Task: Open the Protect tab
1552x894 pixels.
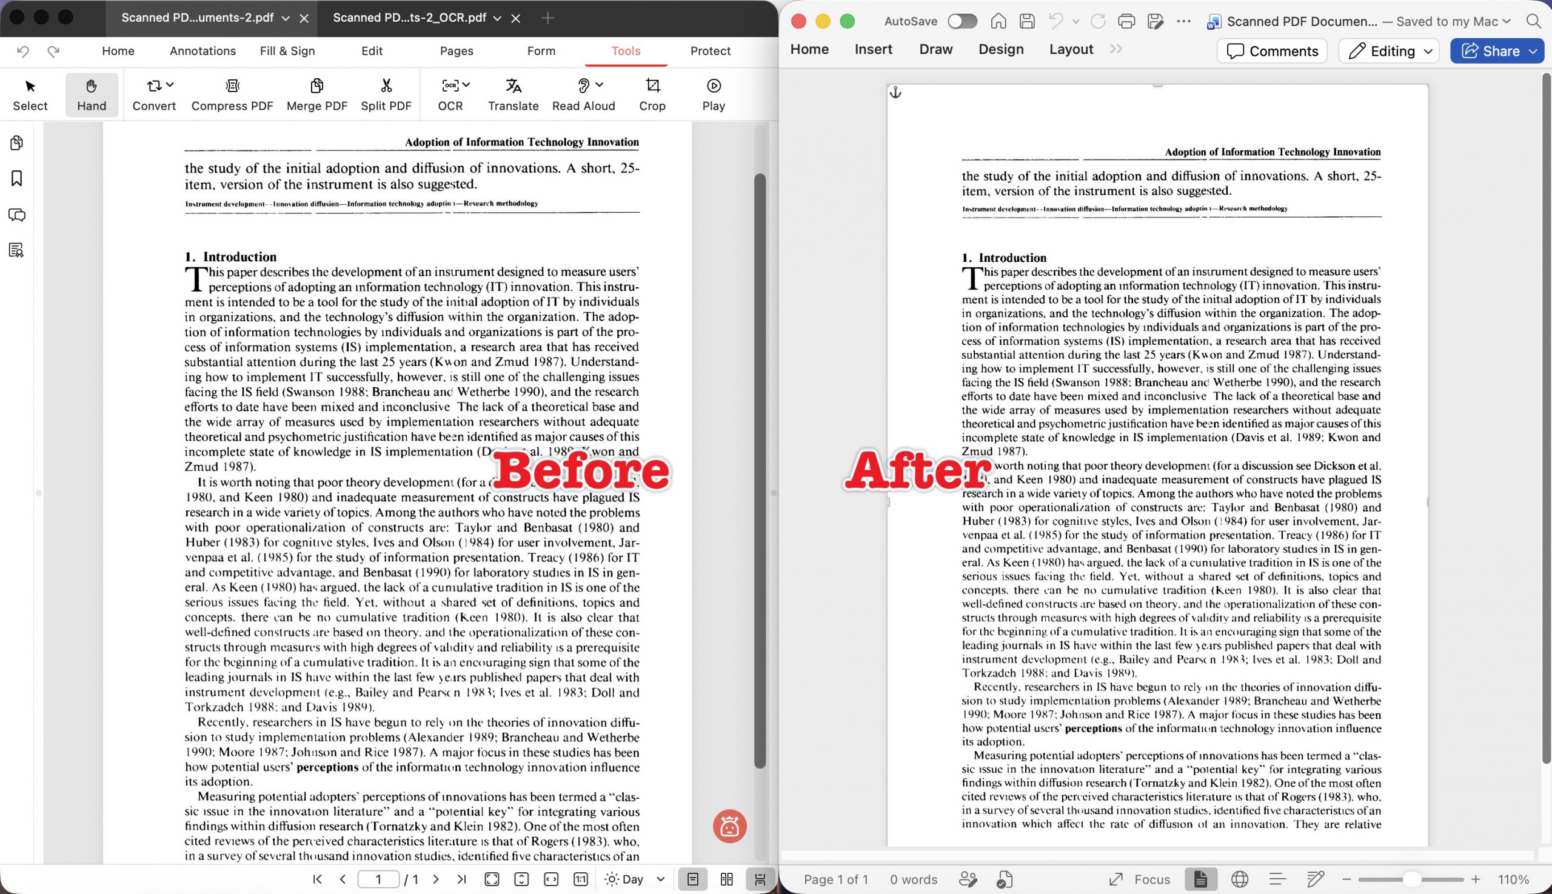Action: (x=710, y=51)
